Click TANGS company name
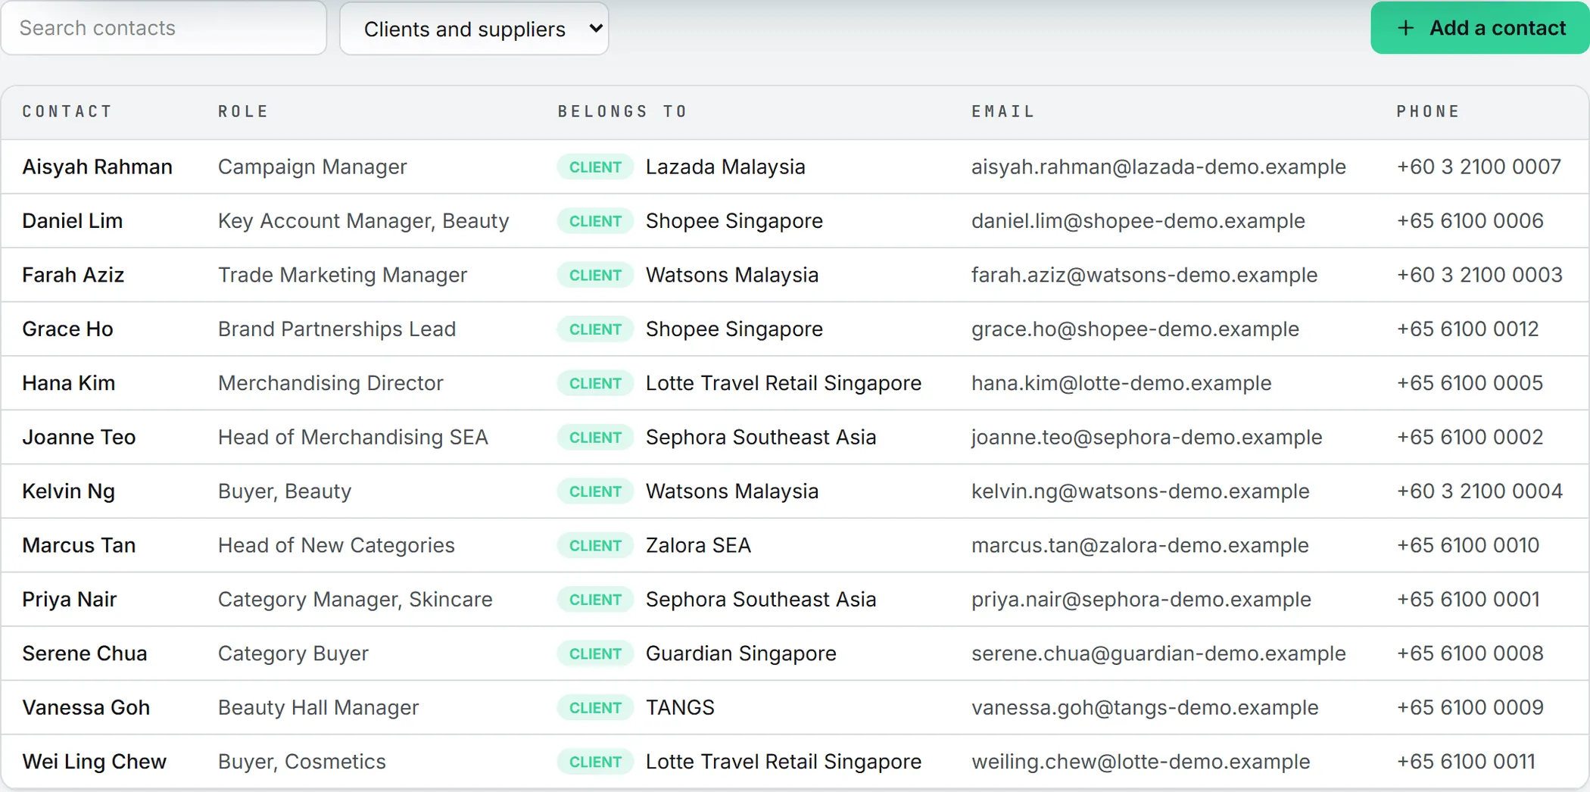Image resolution: width=1590 pixels, height=792 pixels. pyautogui.click(x=680, y=707)
